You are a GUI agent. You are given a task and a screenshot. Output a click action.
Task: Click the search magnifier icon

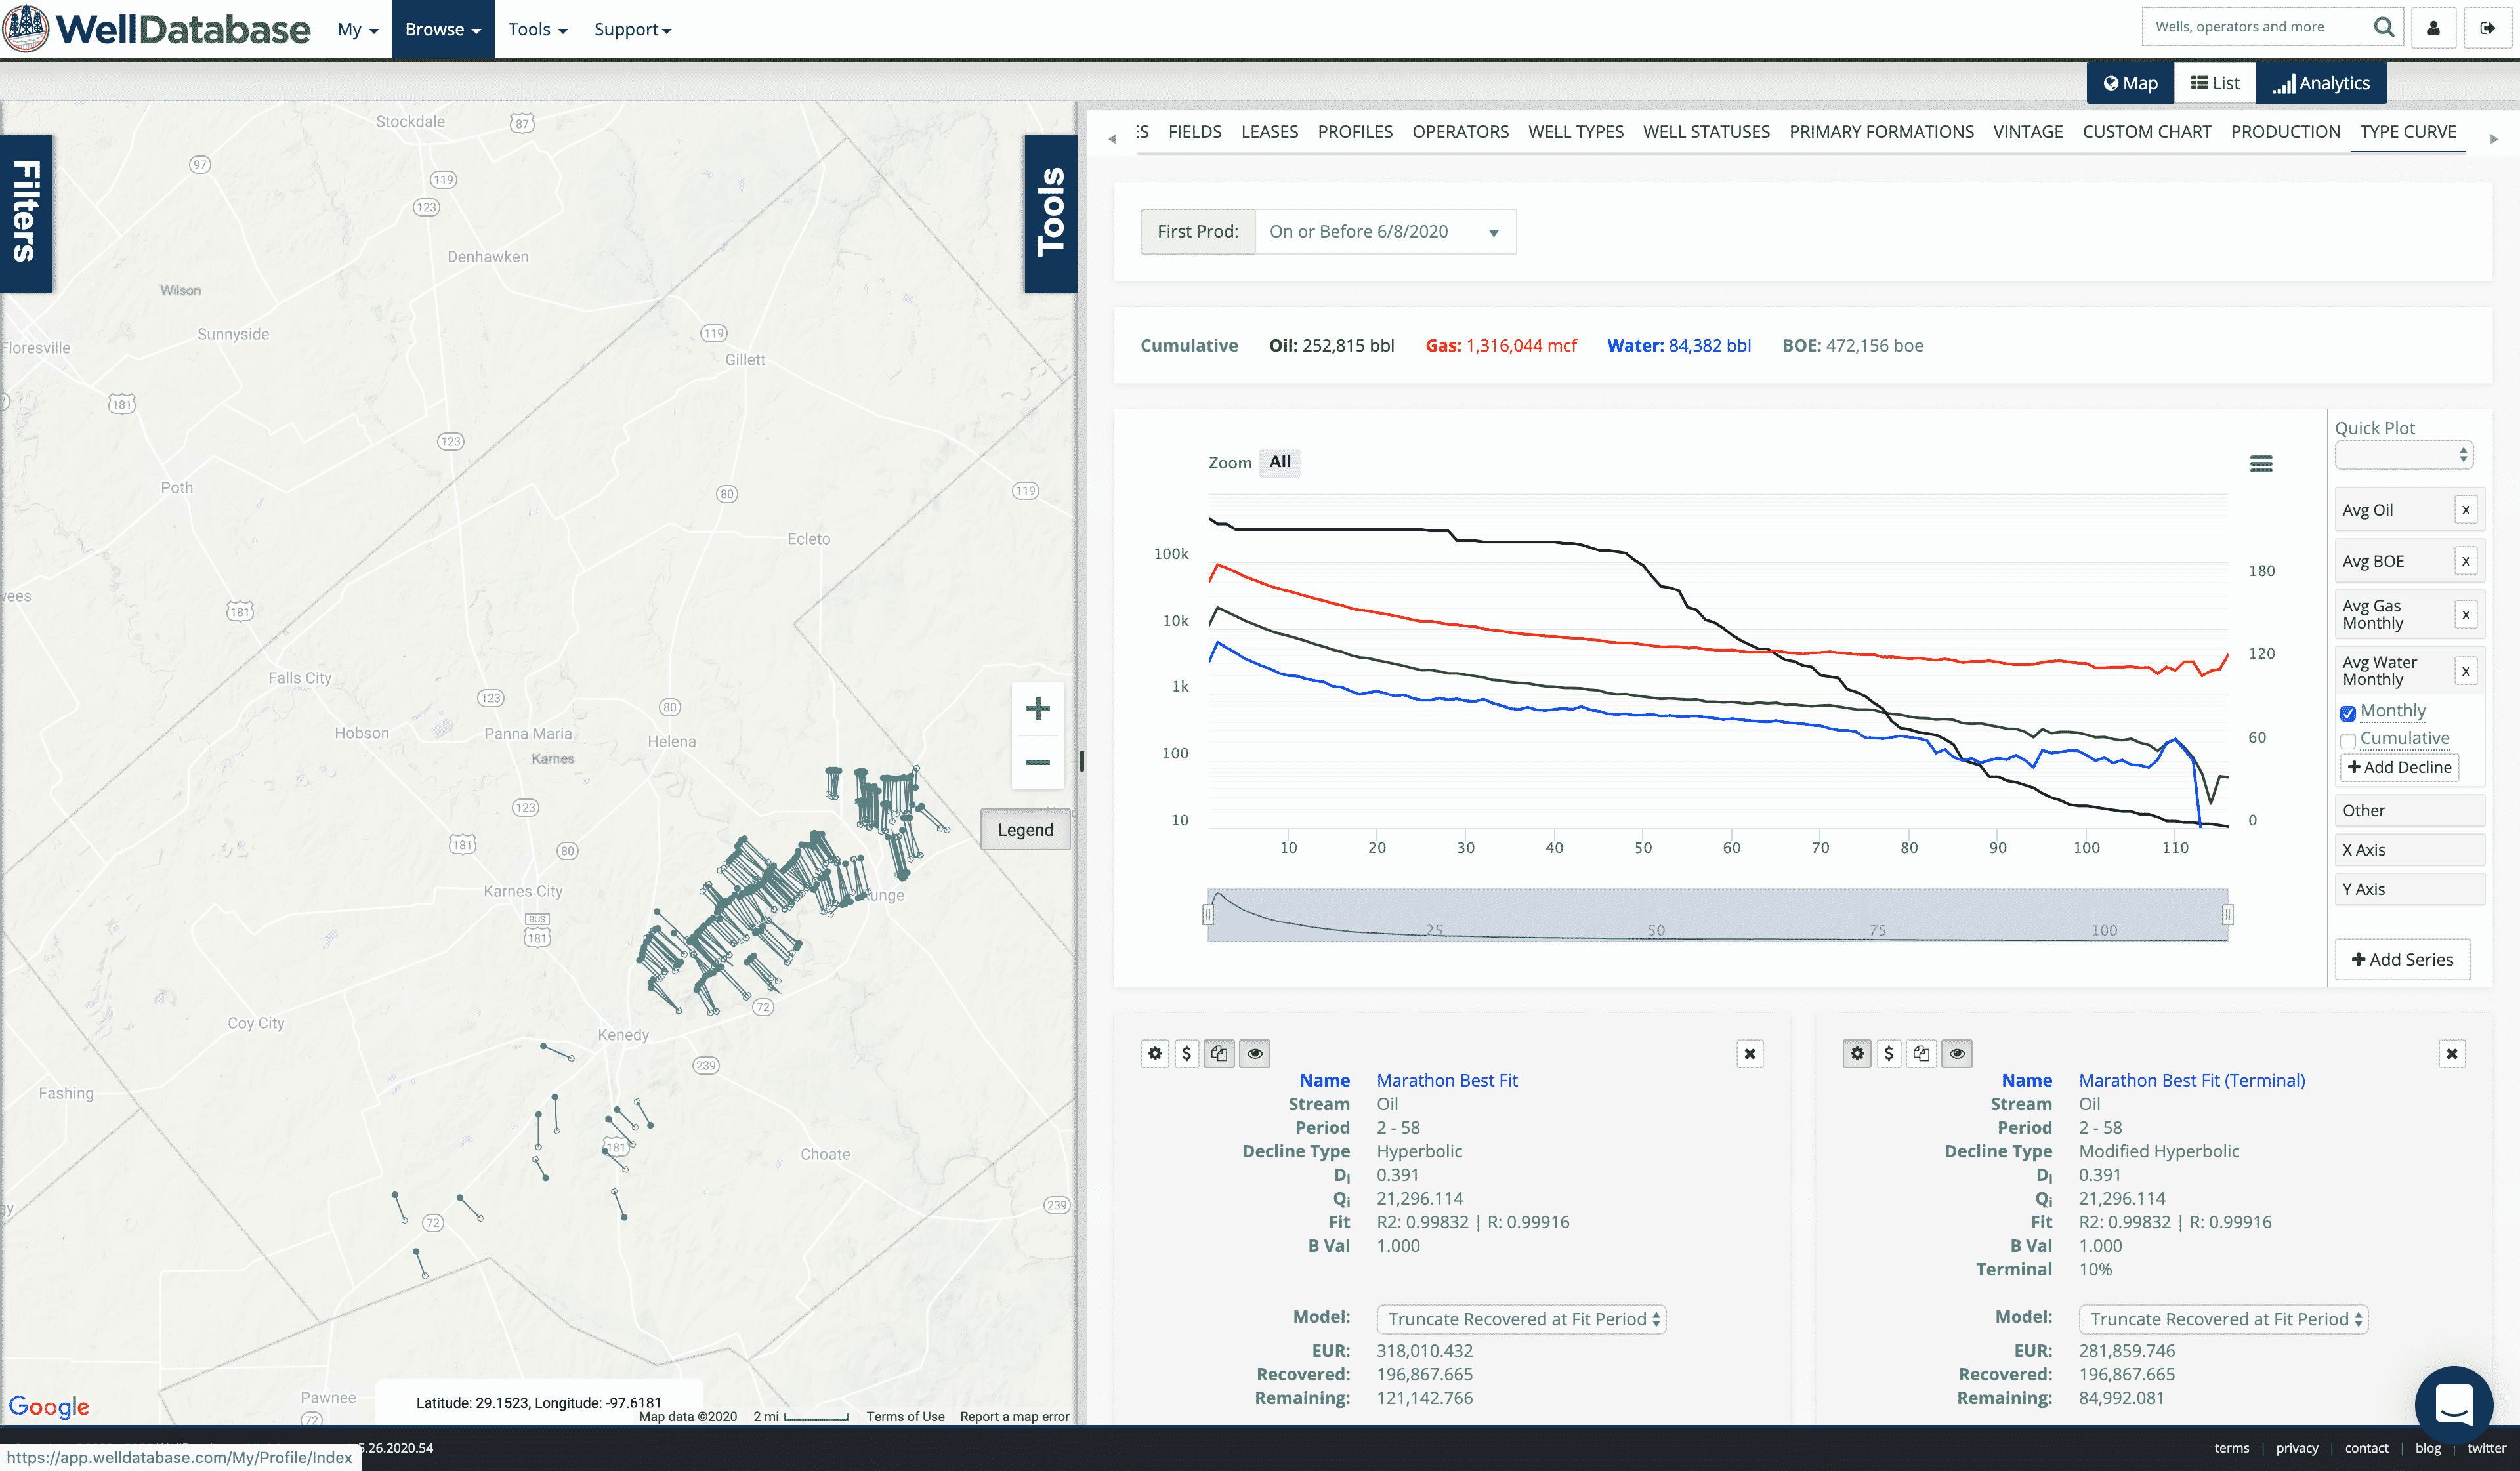coord(2383,27)
